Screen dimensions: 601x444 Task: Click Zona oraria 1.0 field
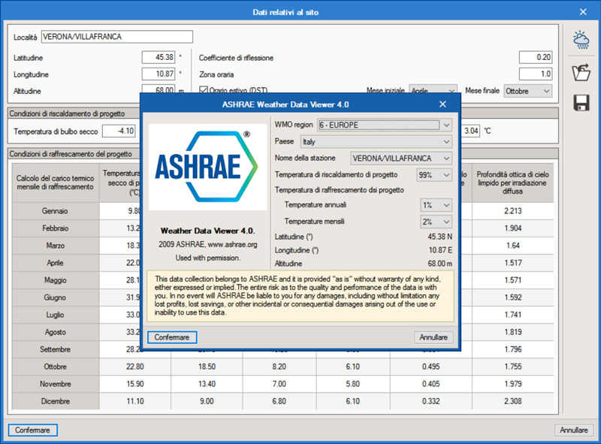coord(536,74)
